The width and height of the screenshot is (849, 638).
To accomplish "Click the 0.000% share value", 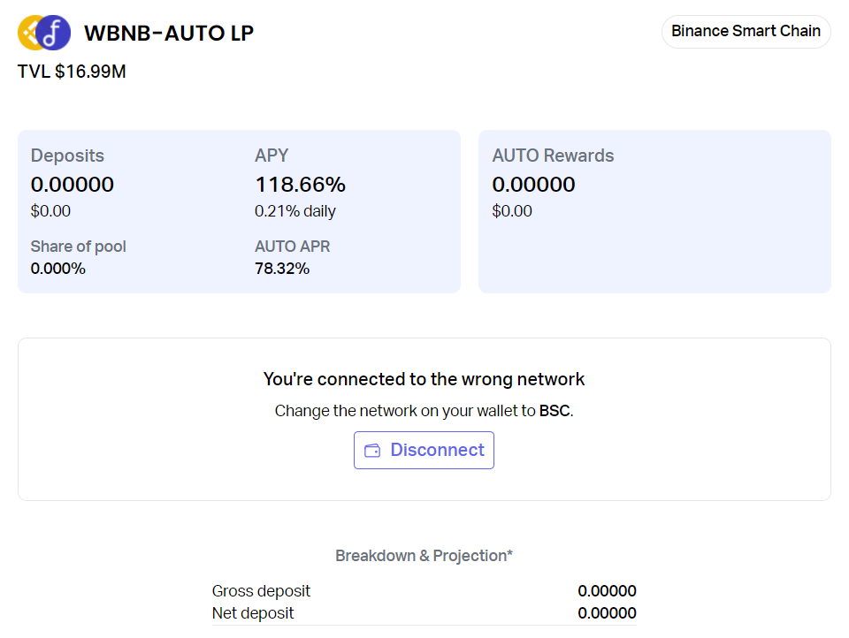I will click(x=58, y=269).
